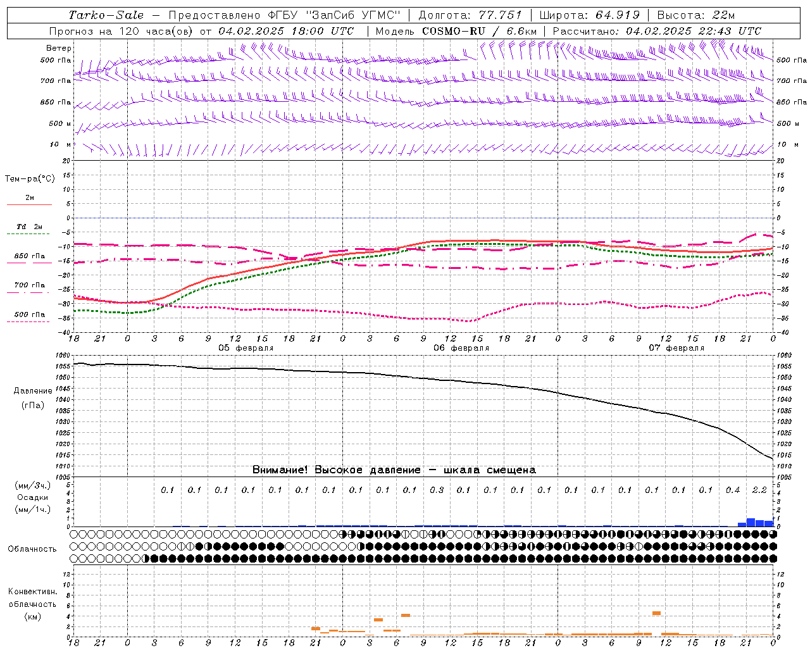
Task: Click the date label 05 февраля
Action: coord(246,348)
